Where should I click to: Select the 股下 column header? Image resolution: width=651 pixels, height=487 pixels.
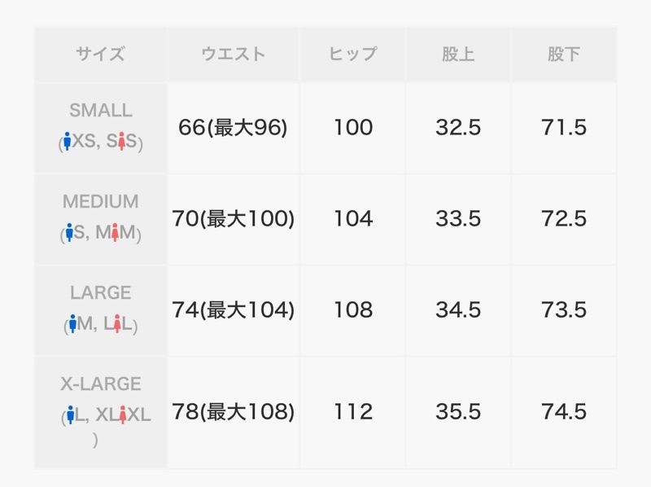(564, 54)
